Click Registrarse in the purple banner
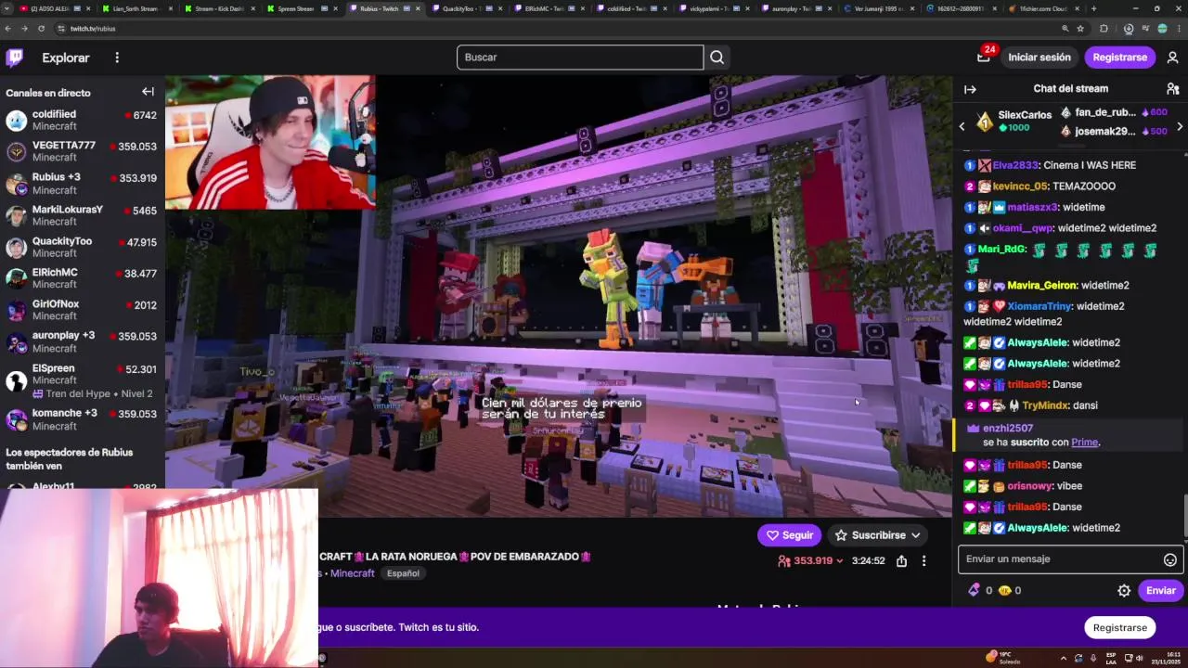Viewport: 1188px width, 668px height. coord(1119,628)
